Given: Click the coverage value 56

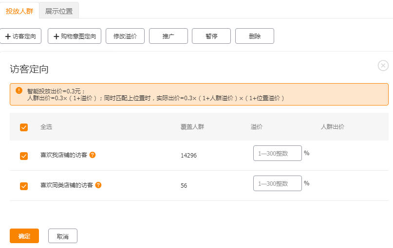Looking at the screenshot, I should point(184,185).
